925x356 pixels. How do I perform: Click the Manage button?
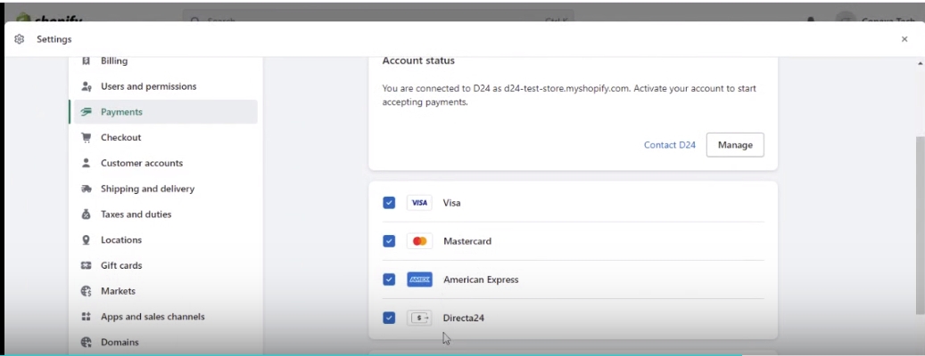tap(735, 145)
